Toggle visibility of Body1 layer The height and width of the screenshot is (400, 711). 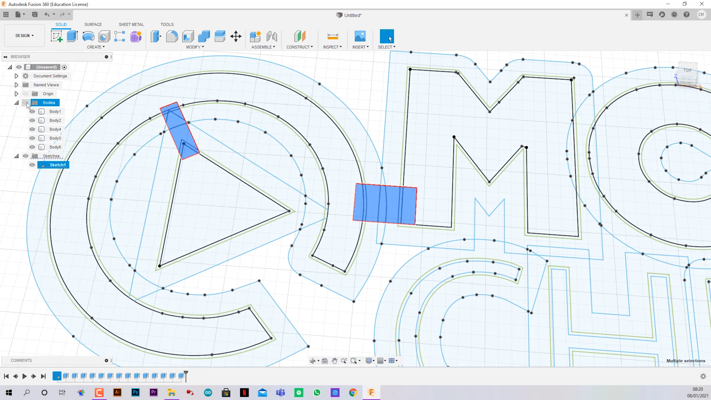tap(32, 111)
